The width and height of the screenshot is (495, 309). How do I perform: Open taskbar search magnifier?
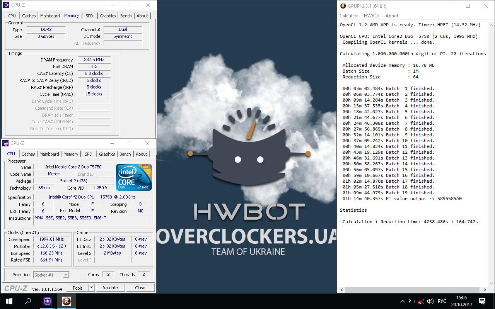[28, 301]
